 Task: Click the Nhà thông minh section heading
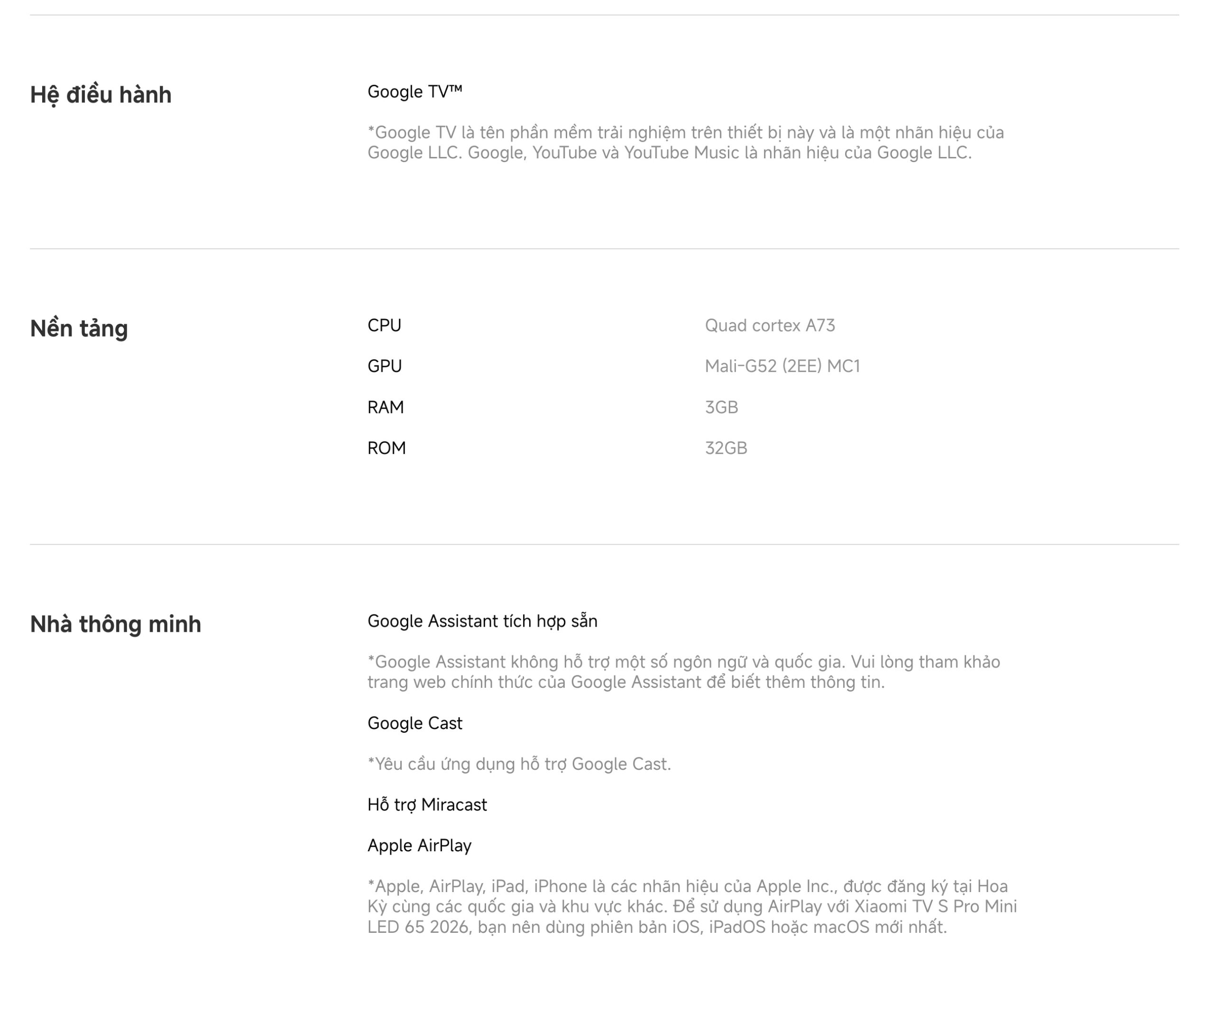(x=115, y=624)
